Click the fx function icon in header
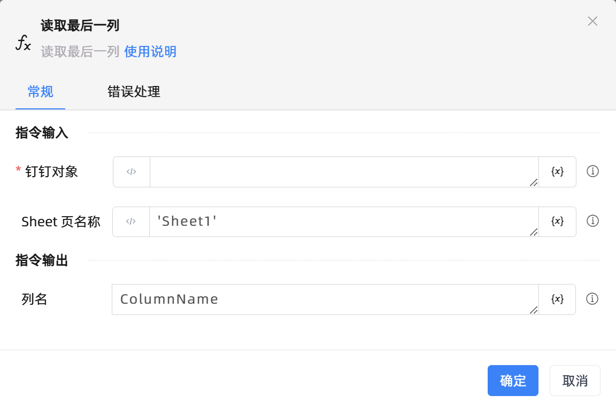Viewport: 616px width, 411px height. (23, 42)
